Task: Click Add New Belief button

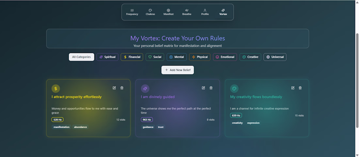Action: [x=178, y=70]
